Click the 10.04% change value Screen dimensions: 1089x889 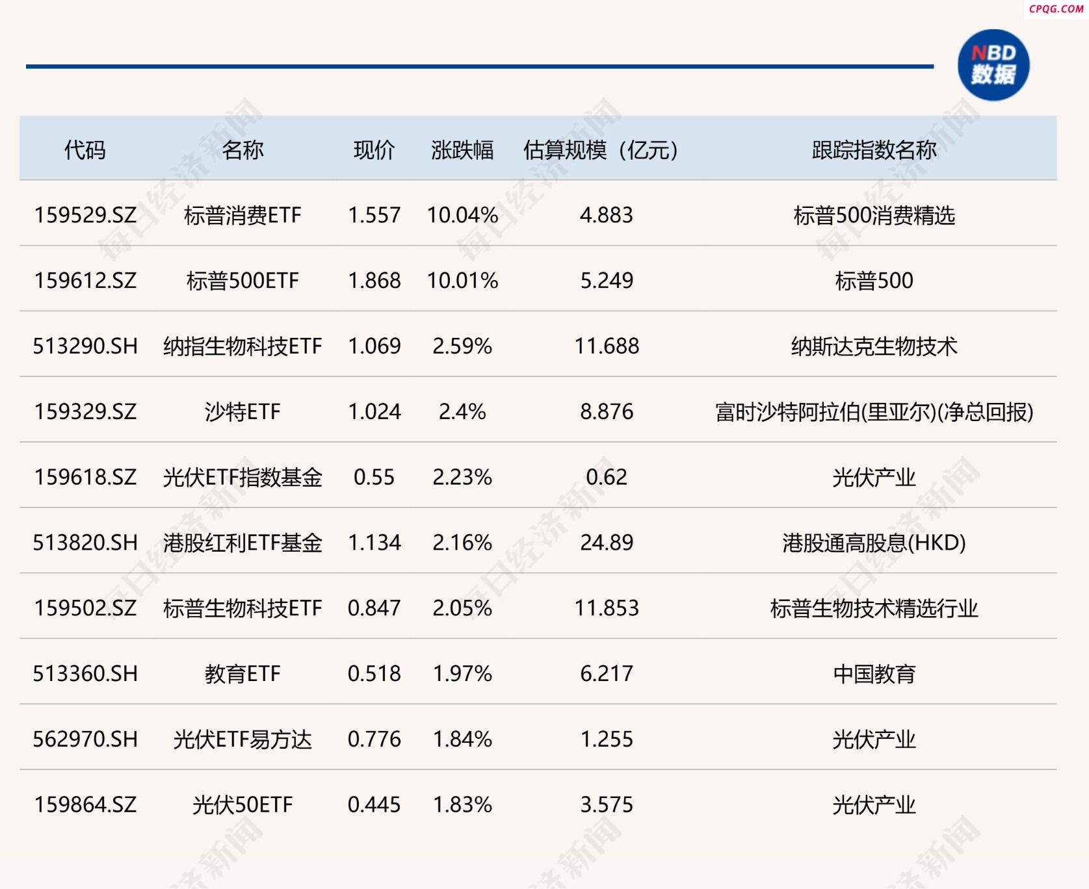coord(462,215)
